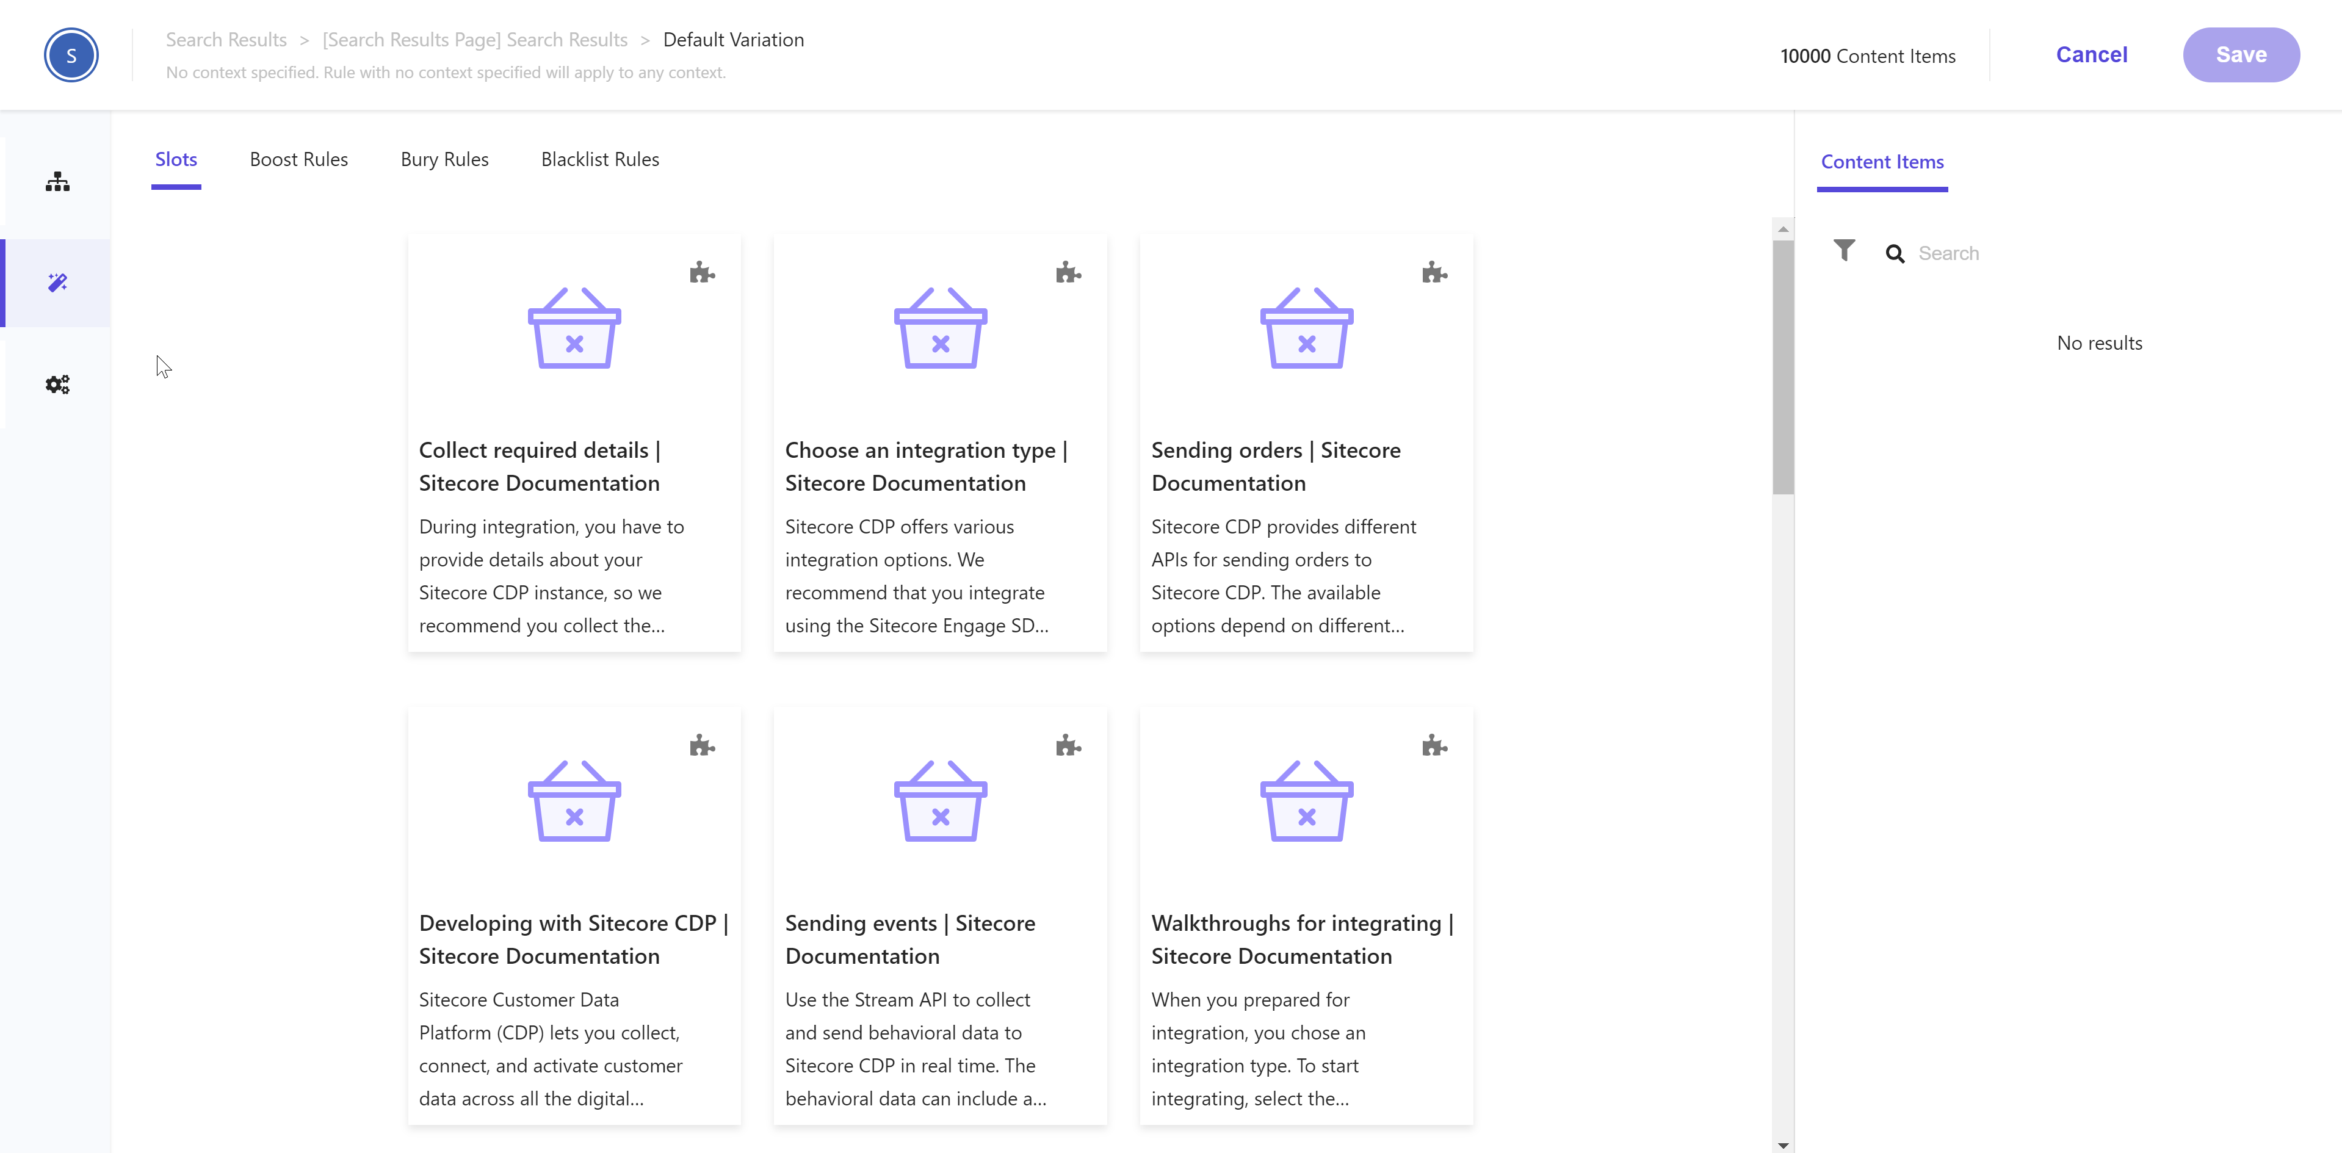Image resolution: width=2342 pixels, height=1153 pixels.
Task: Click title 'Sending orders | Sitecore Documentation'
Action: 1276,466
